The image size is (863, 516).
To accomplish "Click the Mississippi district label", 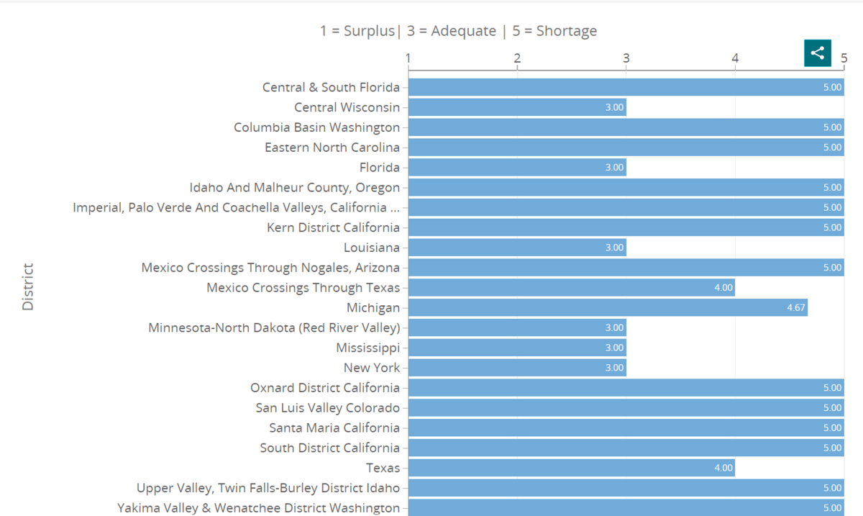I will click(x=367, y=348).
